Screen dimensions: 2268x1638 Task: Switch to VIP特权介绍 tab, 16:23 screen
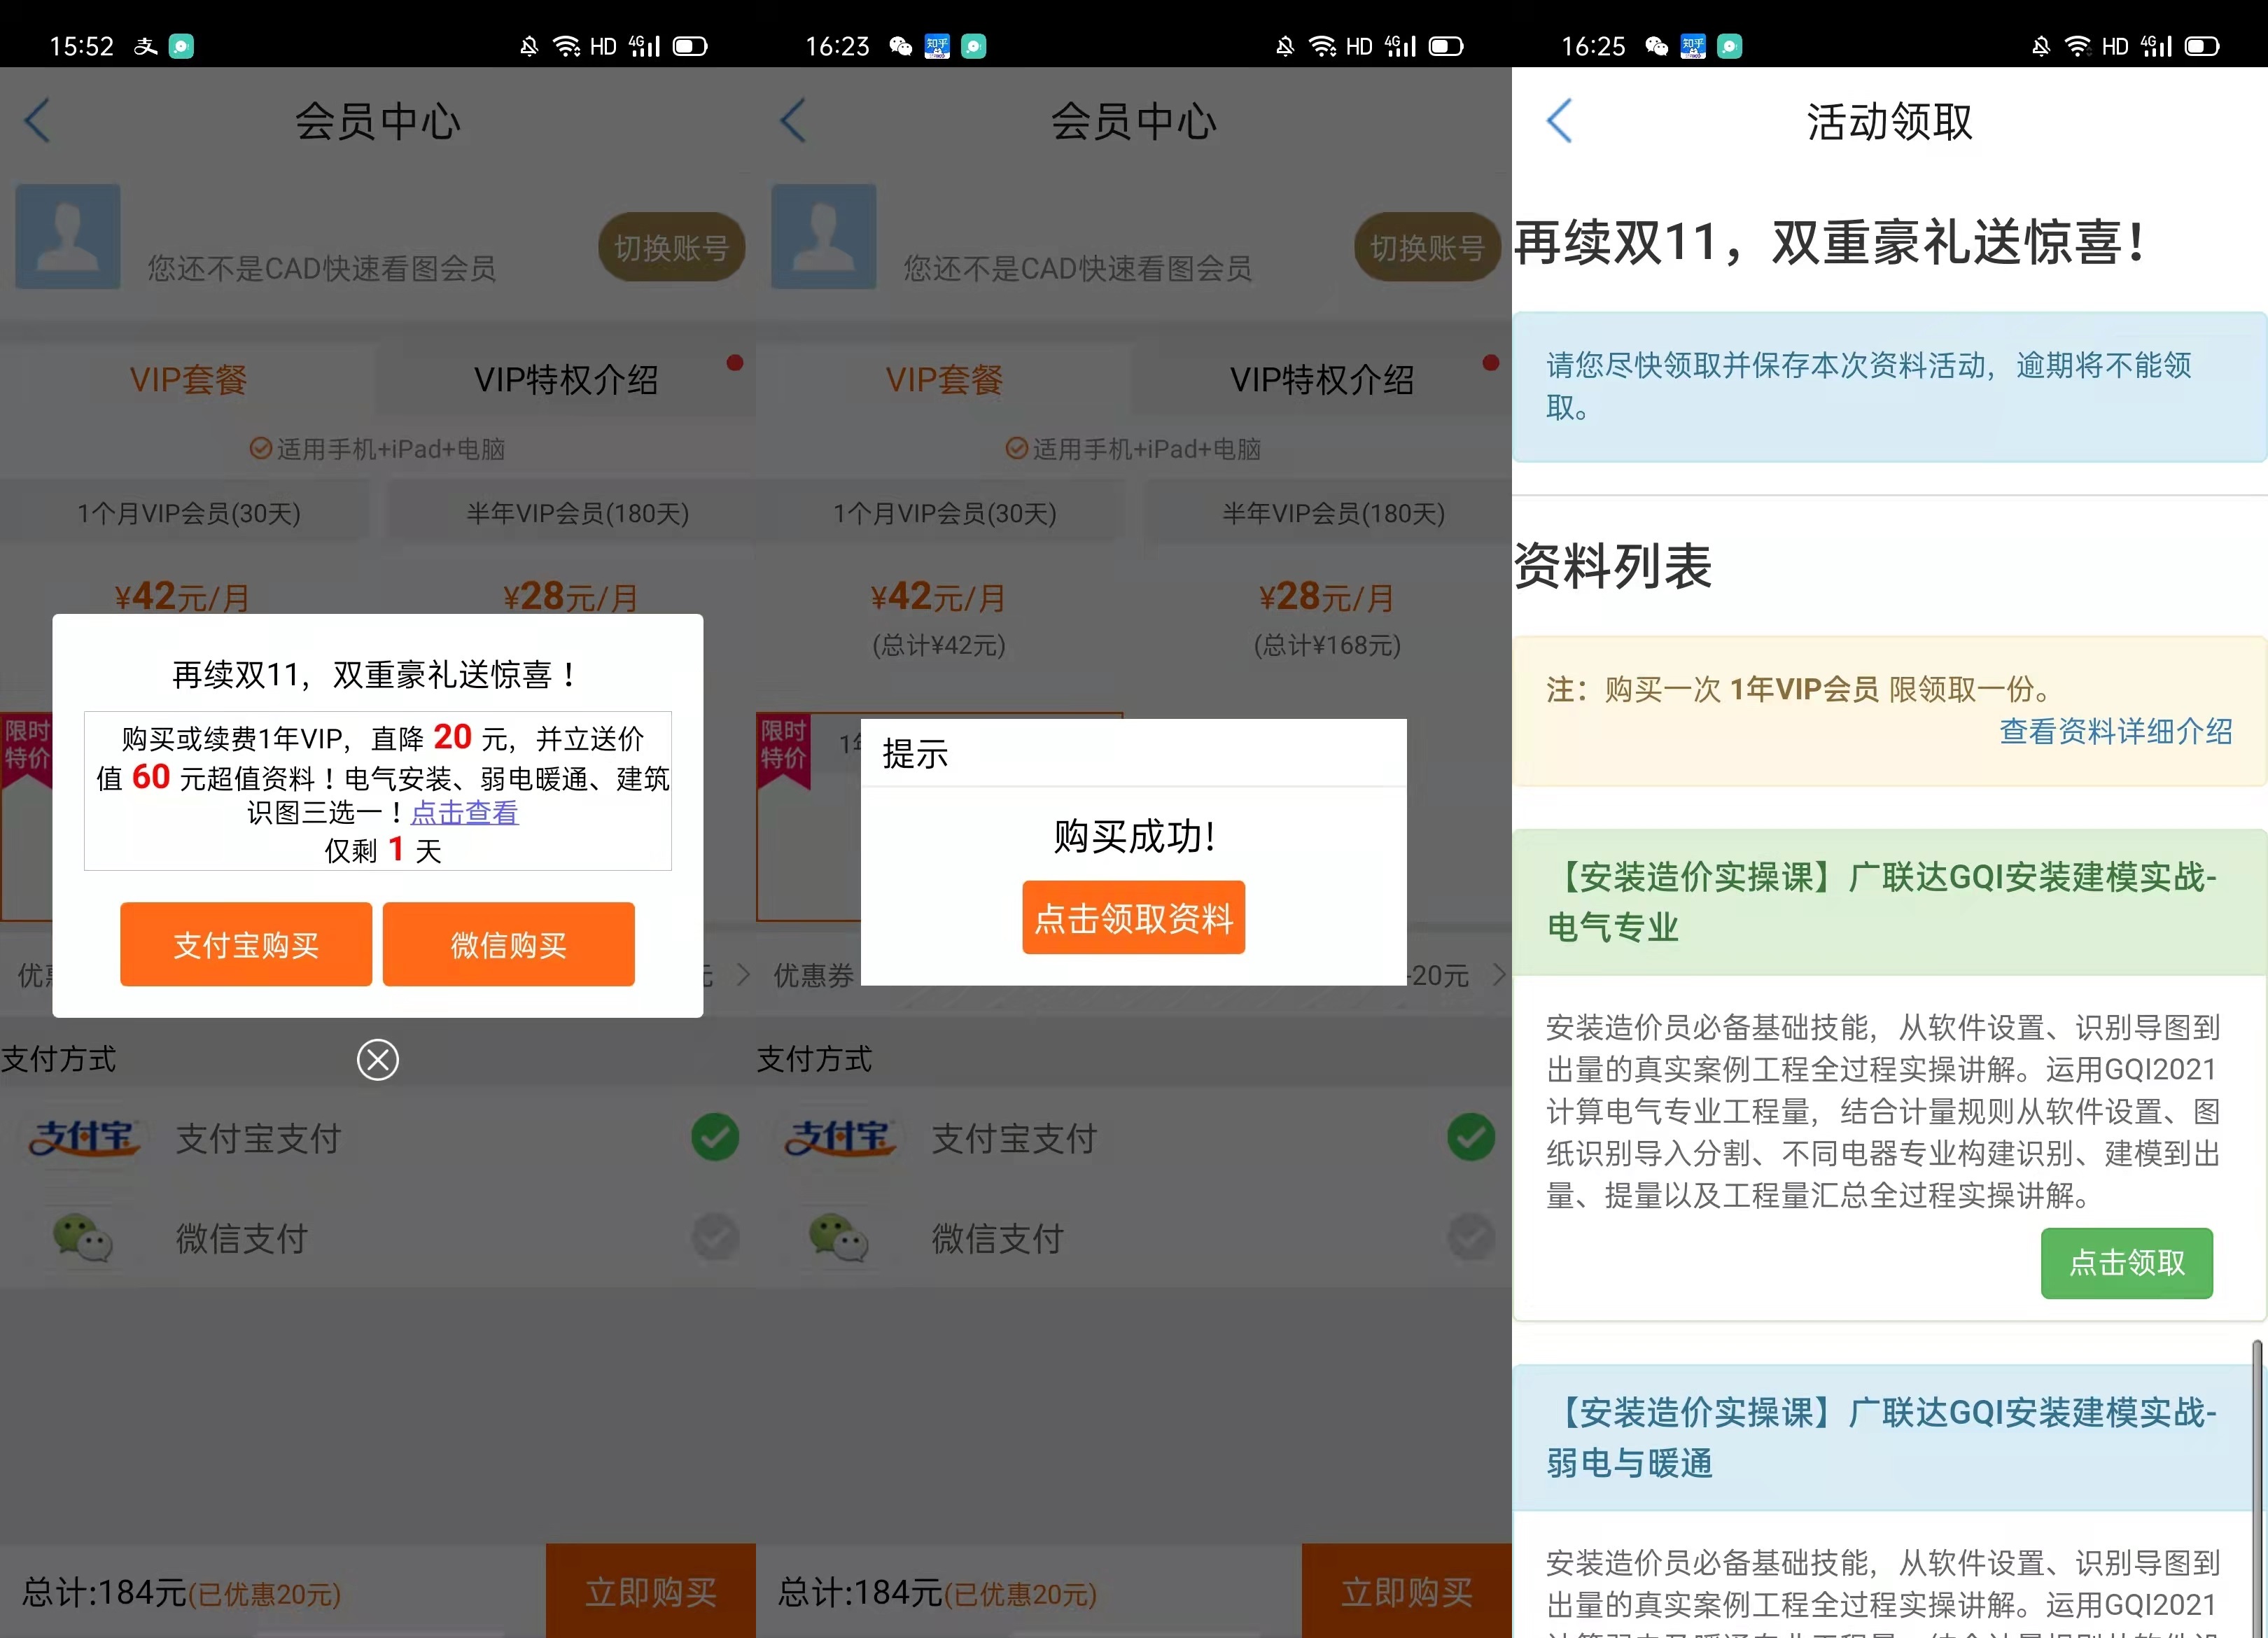point(1322,380)
